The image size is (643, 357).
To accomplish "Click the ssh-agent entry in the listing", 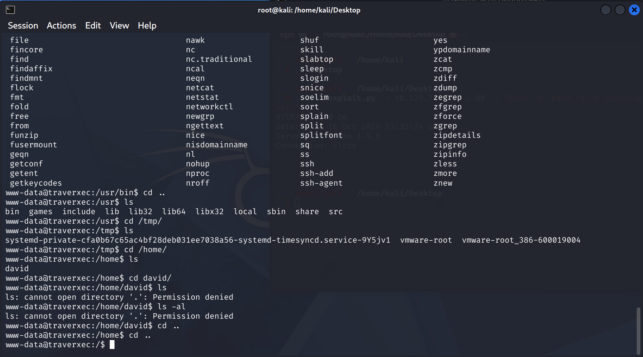I will pos(321,183).
